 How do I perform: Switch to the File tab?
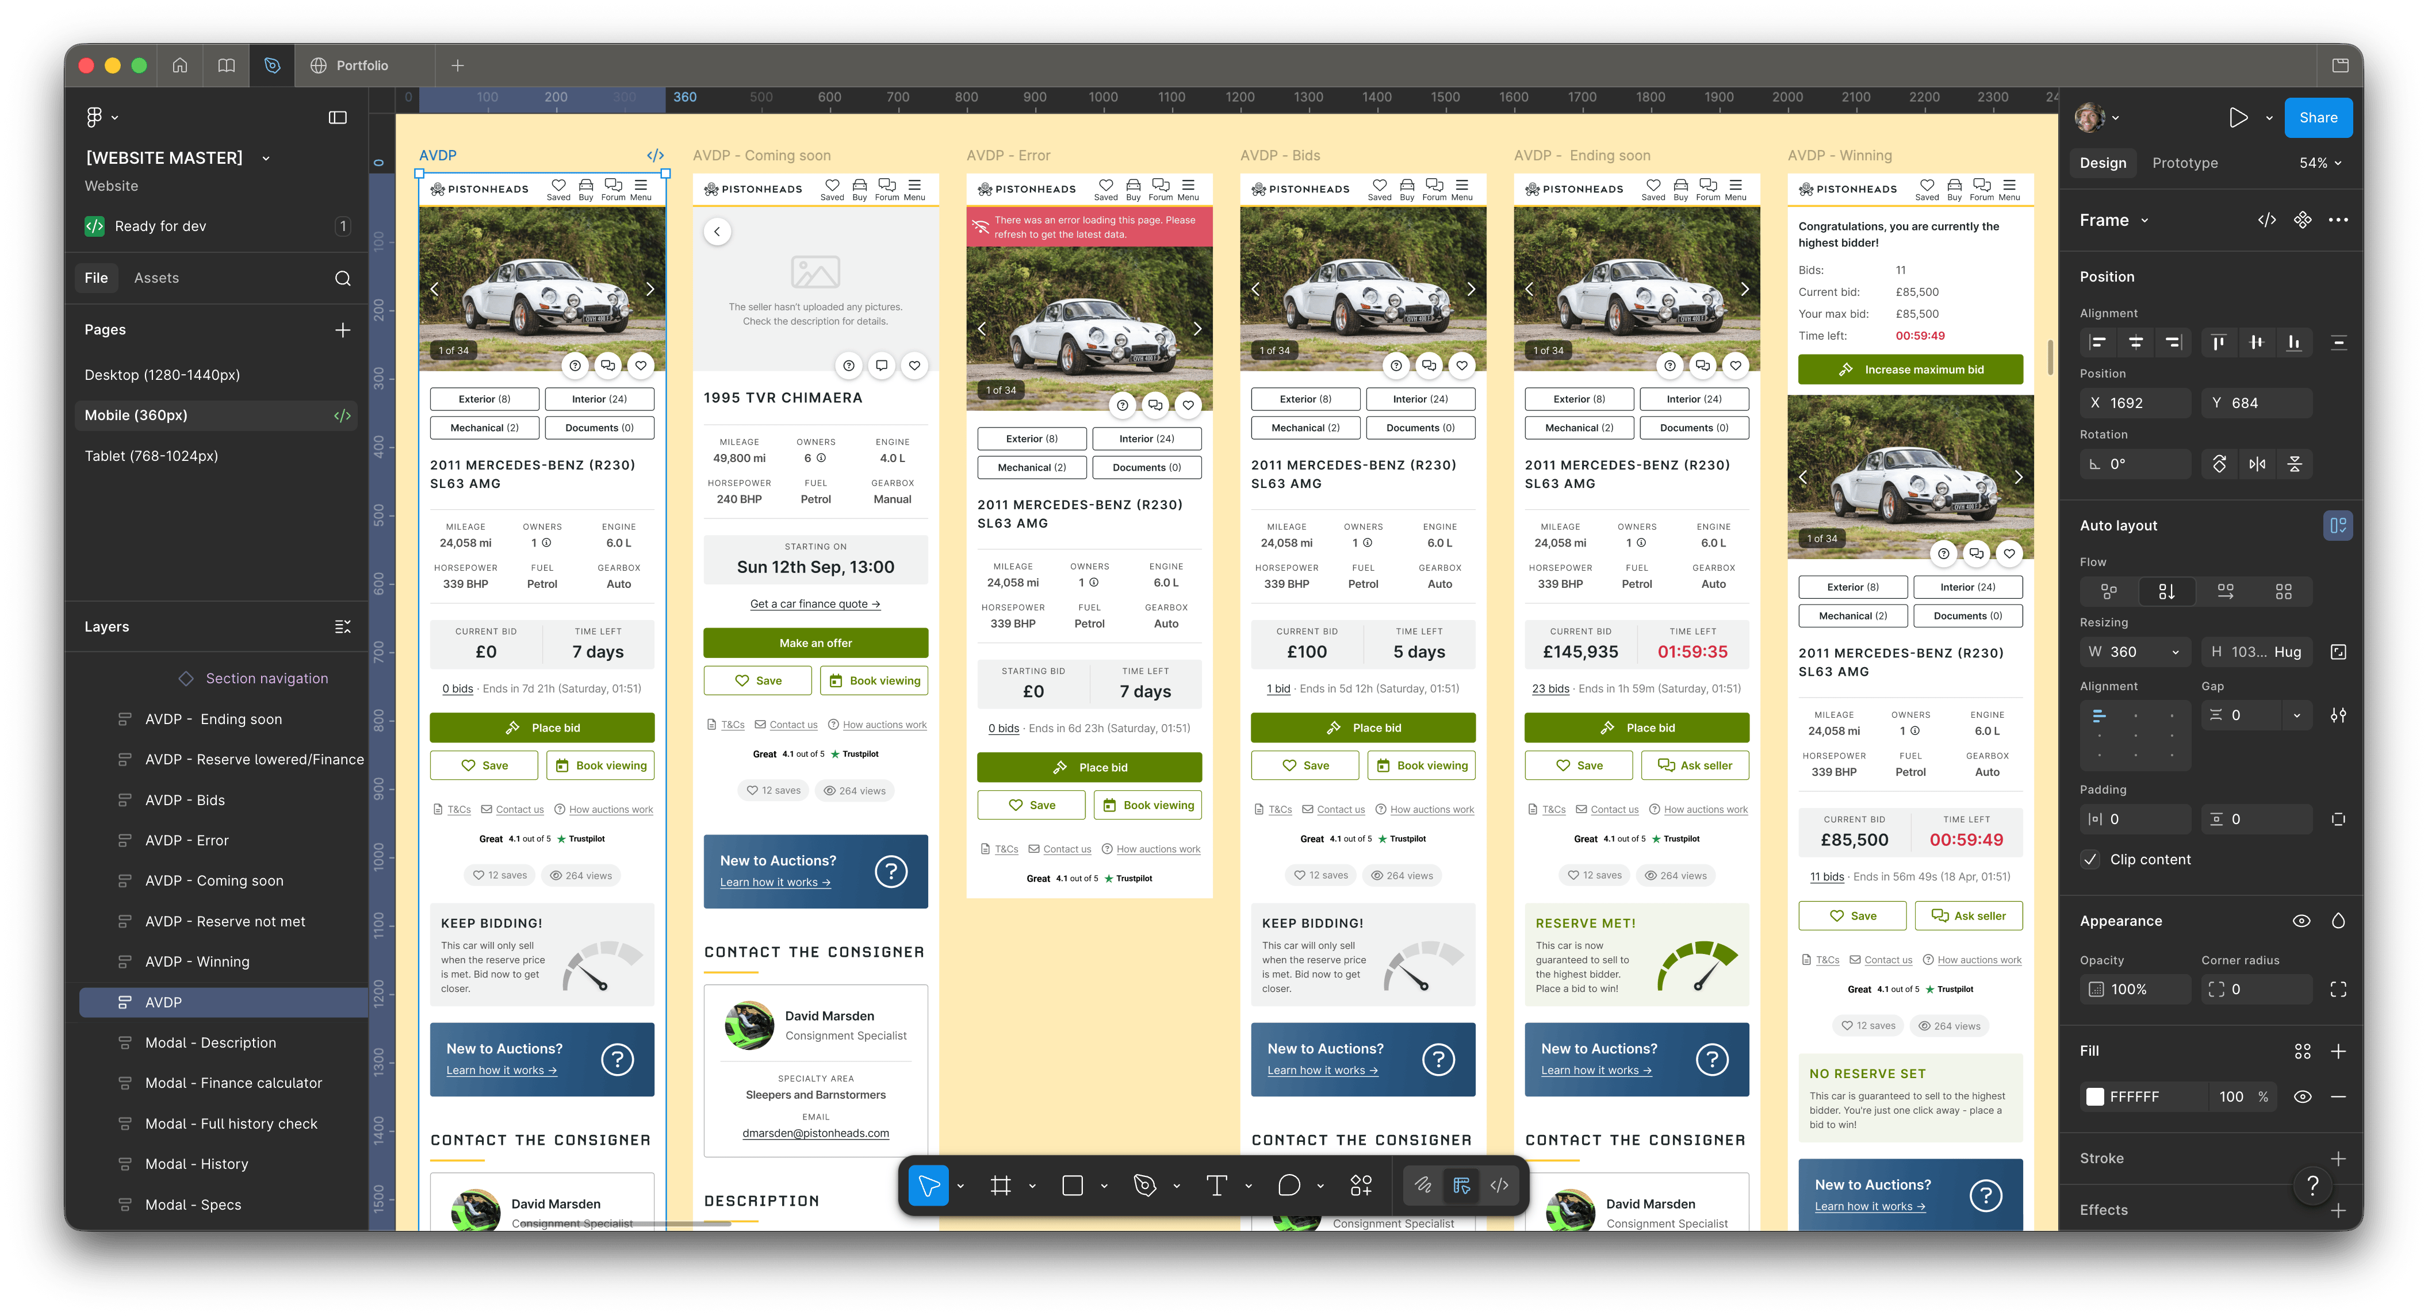pos(96,278)
